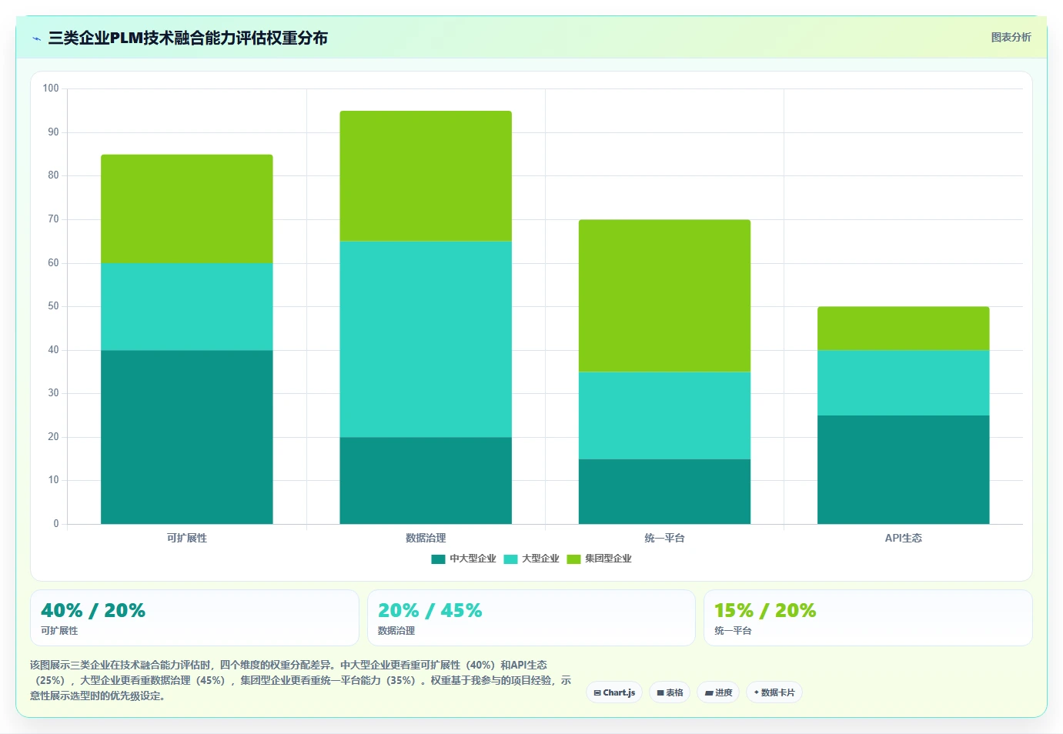Click the 统一平台 x-axis label
1063x734 pixels.
[x=664, y=538]
